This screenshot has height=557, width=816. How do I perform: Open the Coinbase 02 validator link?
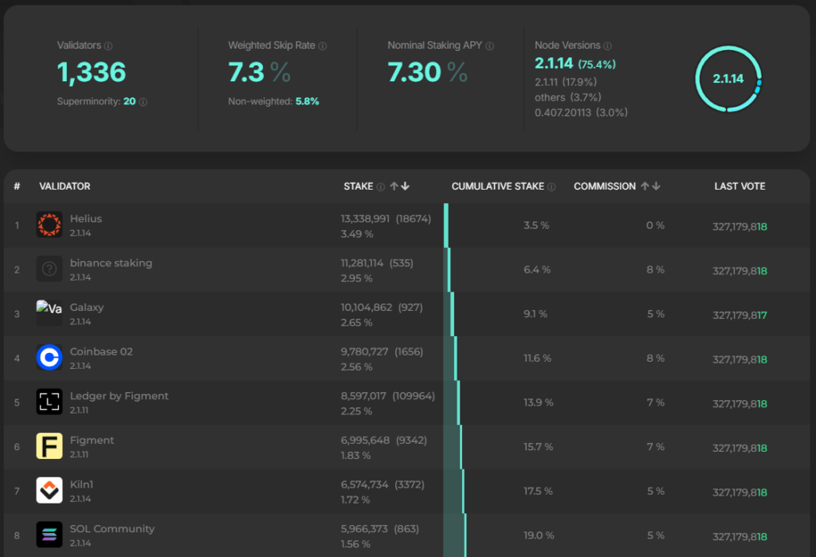coord(101,351)
